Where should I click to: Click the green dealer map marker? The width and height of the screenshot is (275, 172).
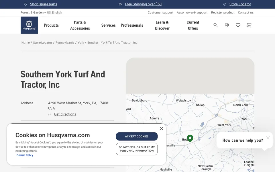(190, 138)
